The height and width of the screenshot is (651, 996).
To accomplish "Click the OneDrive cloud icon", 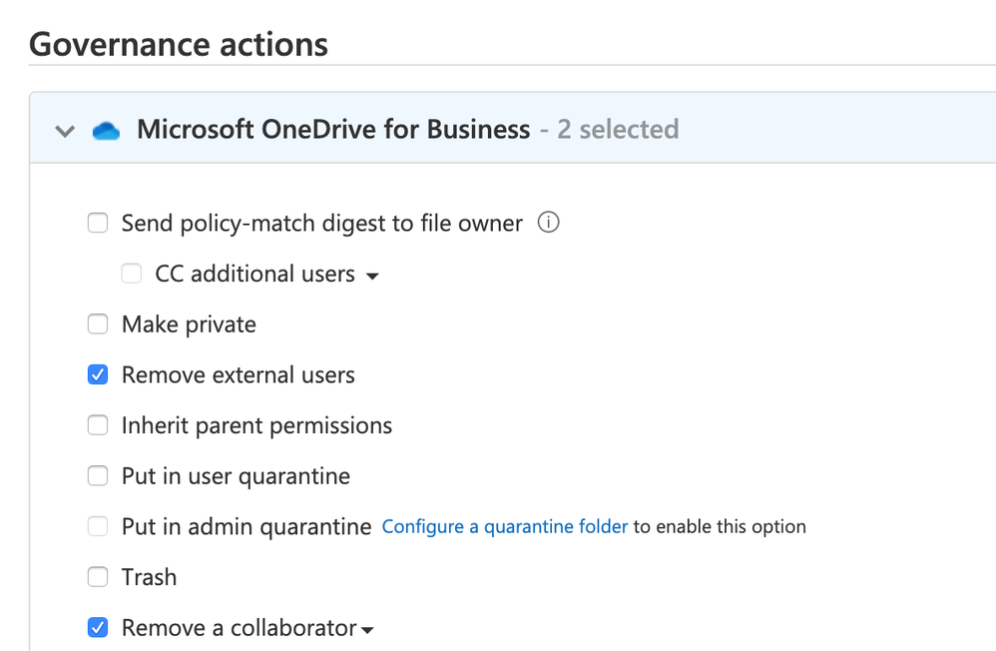I will [x=106, y=131].
